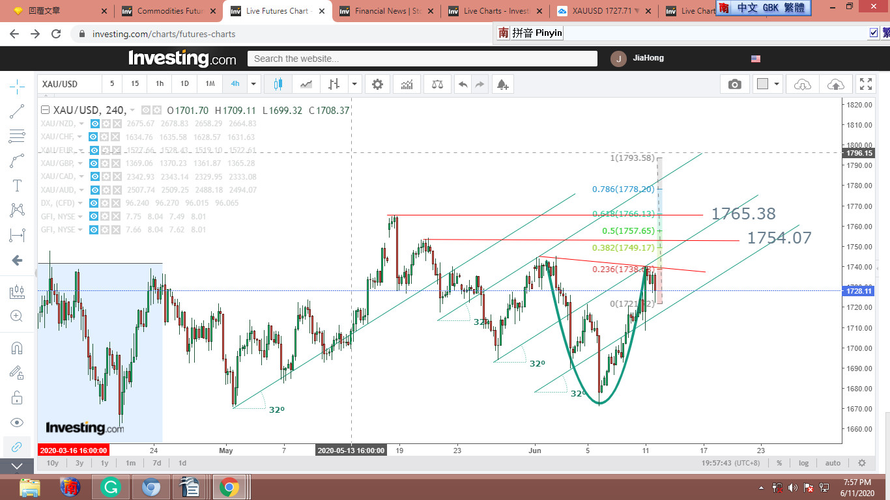Expand the bottom chevron of left toolbar
This screenshot has height=500, width=890.
pyautogui.click(x=17, y=465)
